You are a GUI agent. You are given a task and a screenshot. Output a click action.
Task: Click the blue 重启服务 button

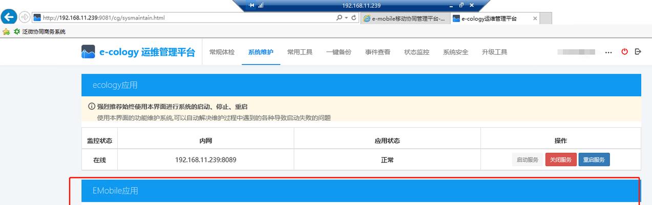coord(594,160)
